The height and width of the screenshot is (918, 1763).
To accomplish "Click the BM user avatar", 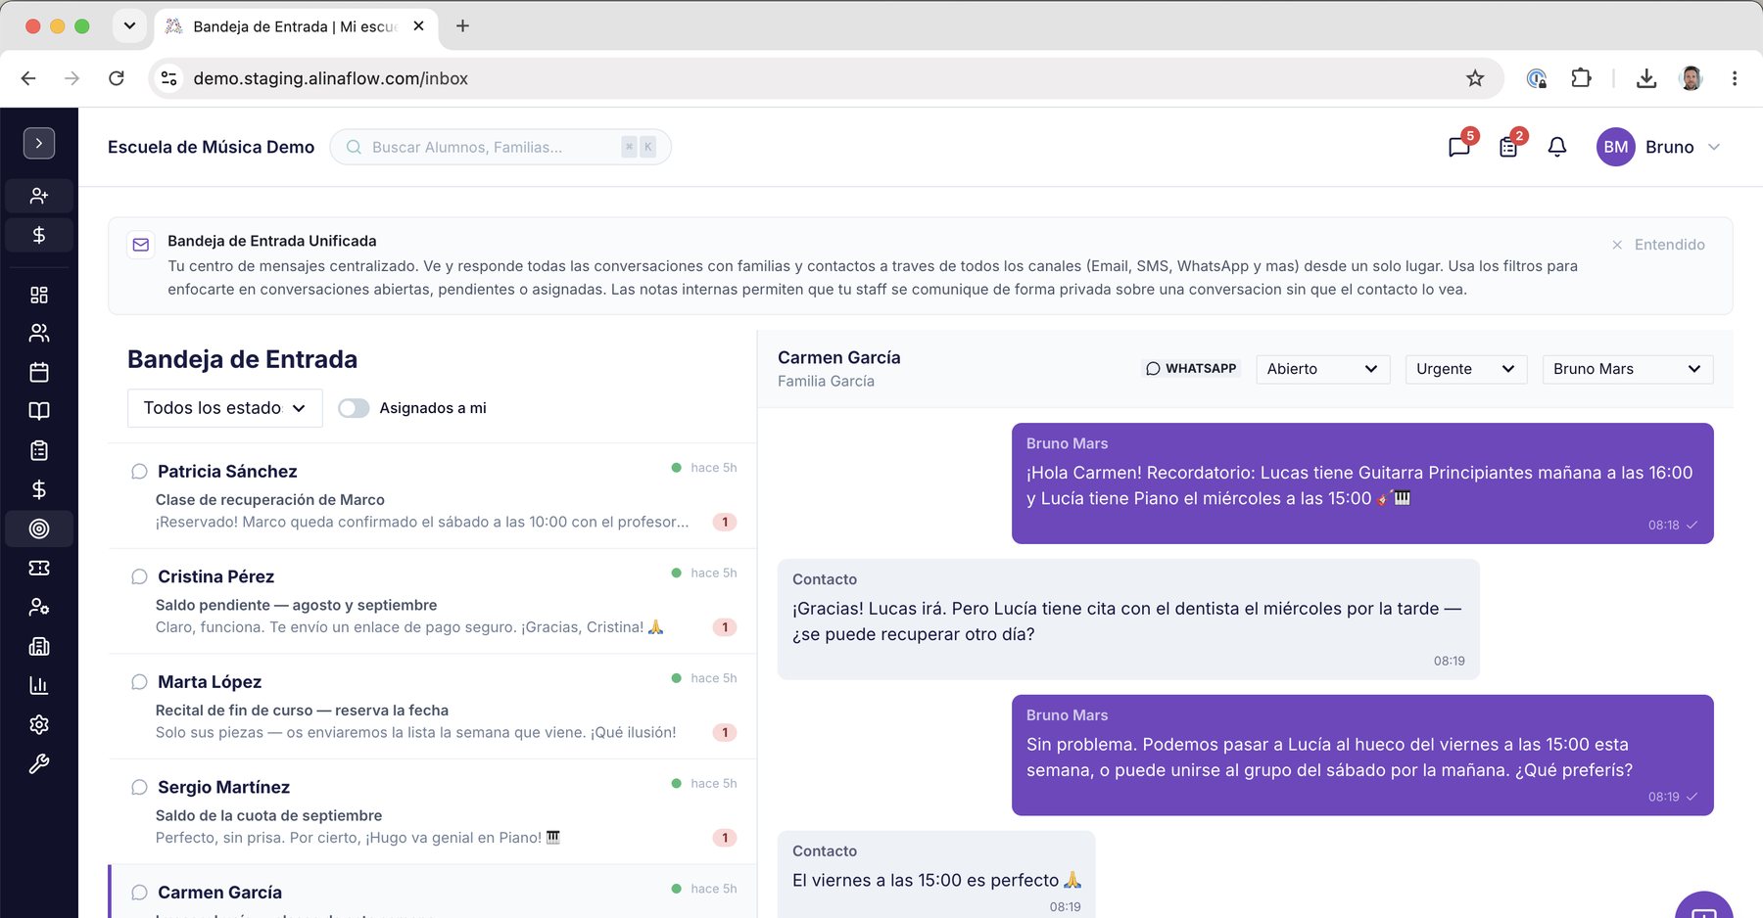I will [x=1616, y=147].
